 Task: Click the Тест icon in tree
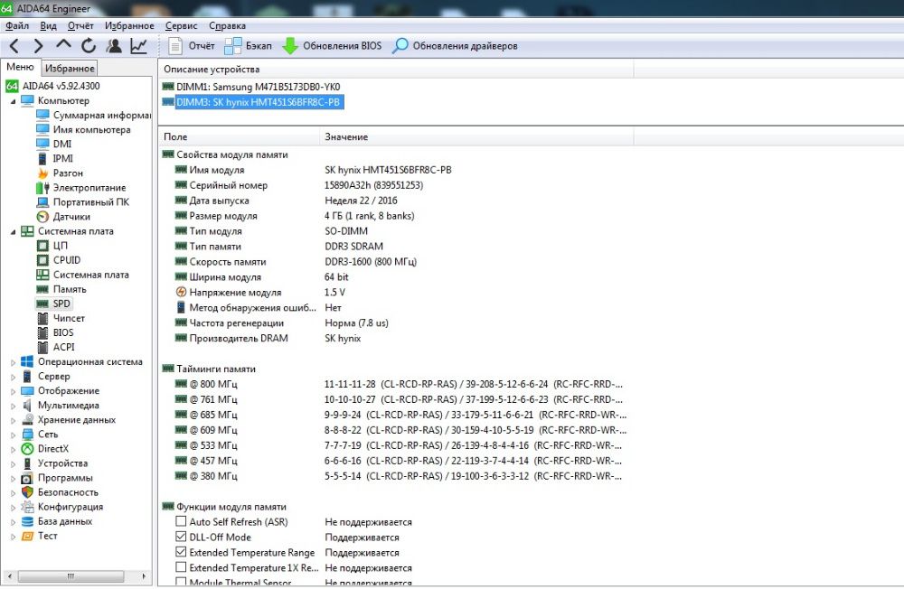(x=27, y=536)
